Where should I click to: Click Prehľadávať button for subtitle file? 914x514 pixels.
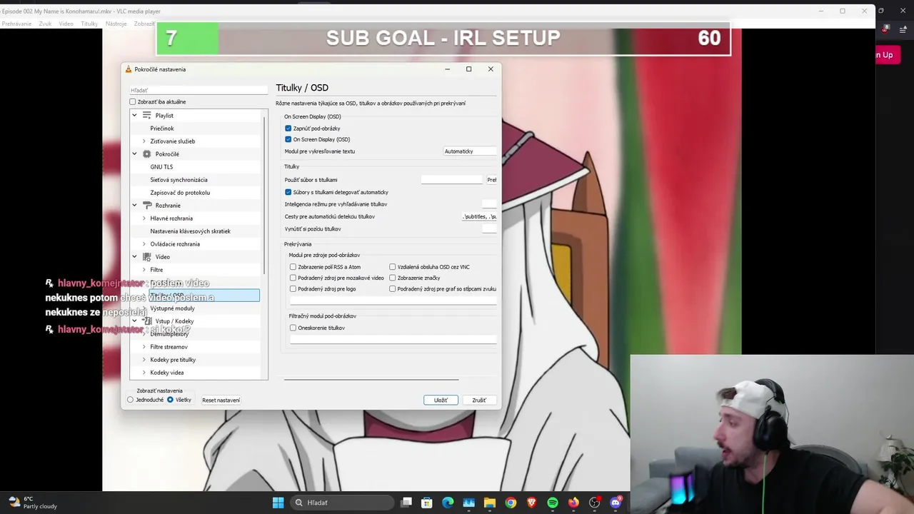[491, 180]
